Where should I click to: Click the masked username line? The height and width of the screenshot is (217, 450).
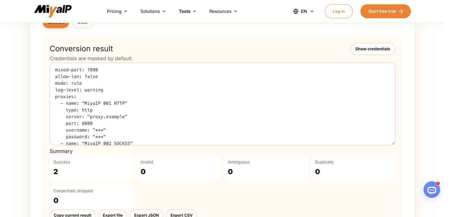86,130
